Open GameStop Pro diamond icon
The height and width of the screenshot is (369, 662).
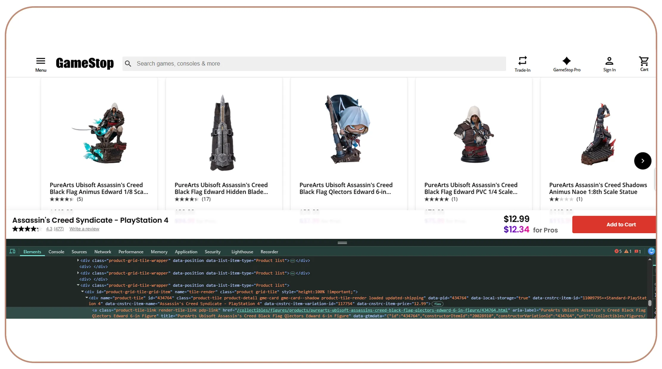[566, 61]
